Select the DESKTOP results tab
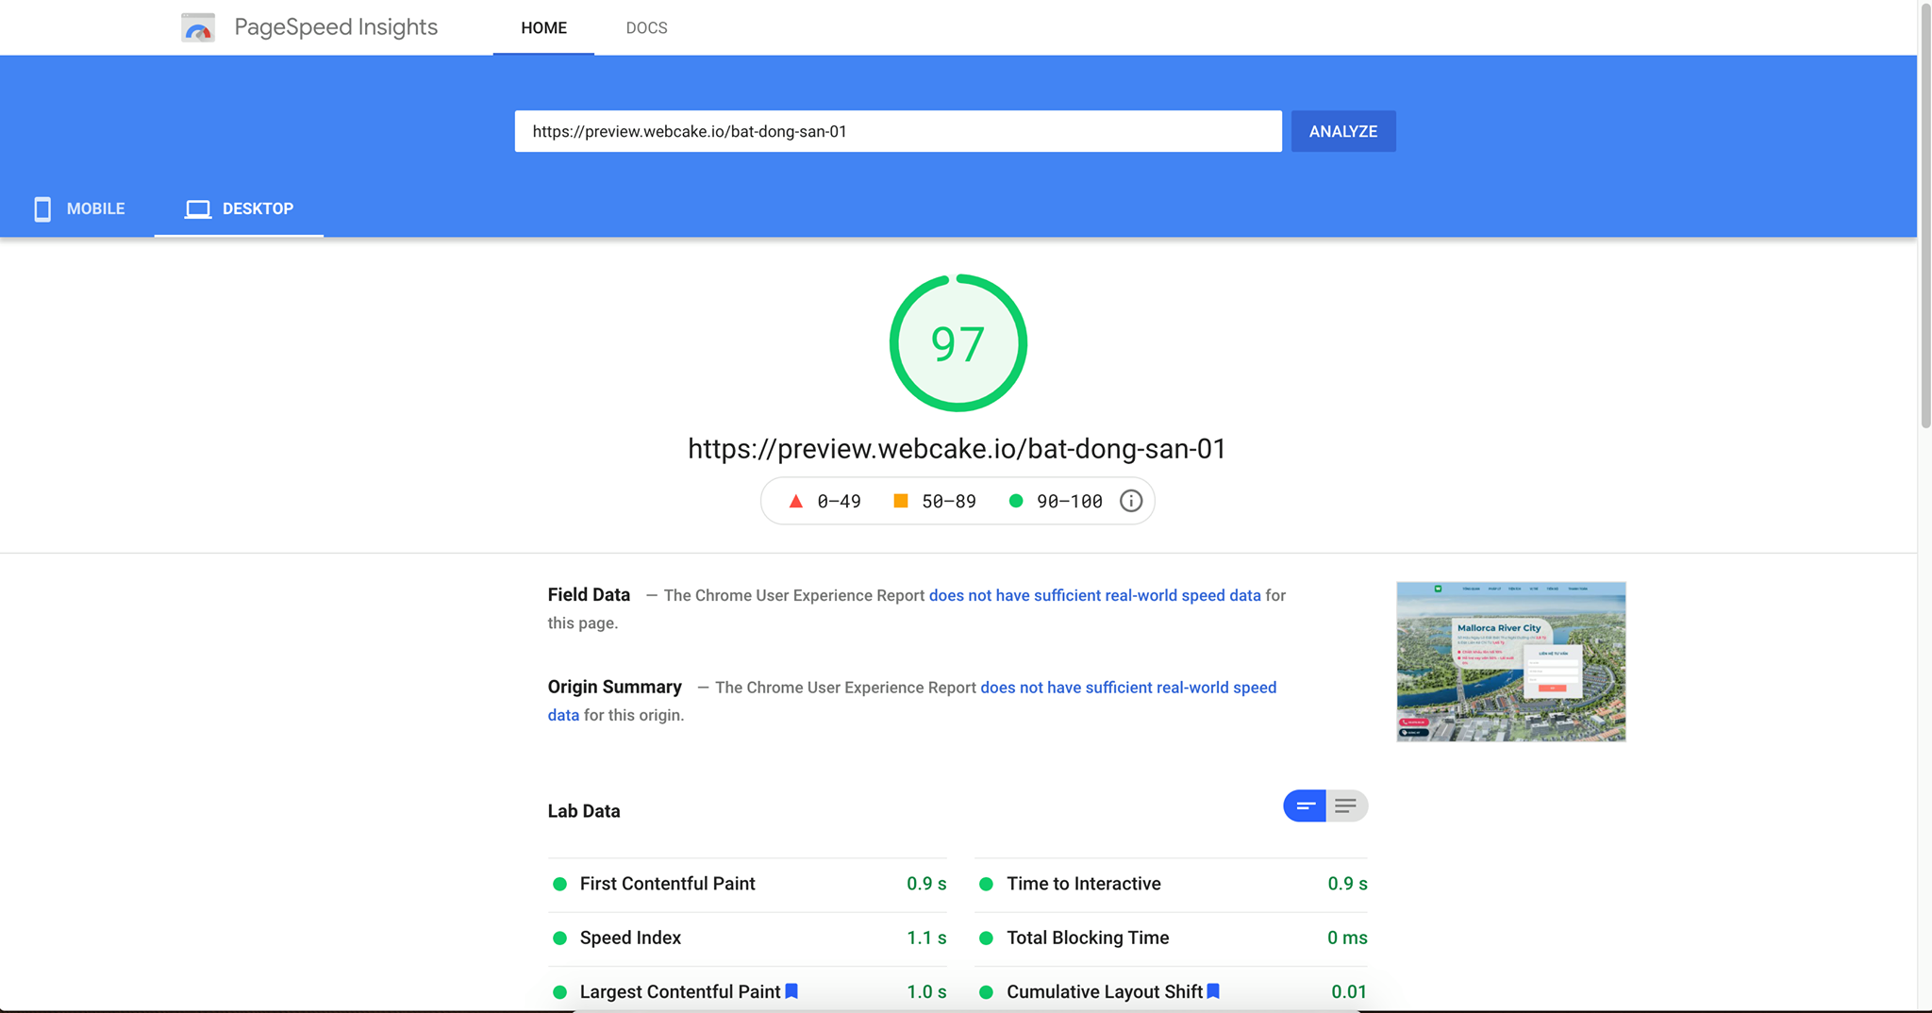 tap(240, 208)
